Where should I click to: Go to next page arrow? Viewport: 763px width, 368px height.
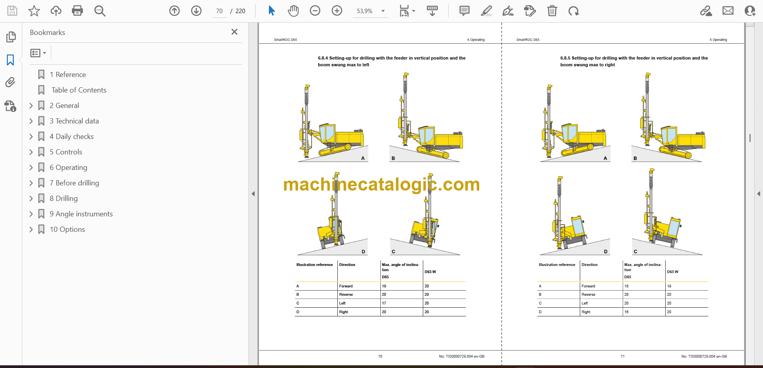pos(196,11)
